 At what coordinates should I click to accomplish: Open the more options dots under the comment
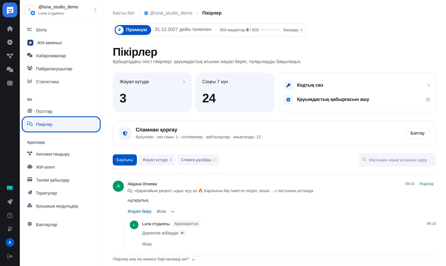tap(173, 211)
